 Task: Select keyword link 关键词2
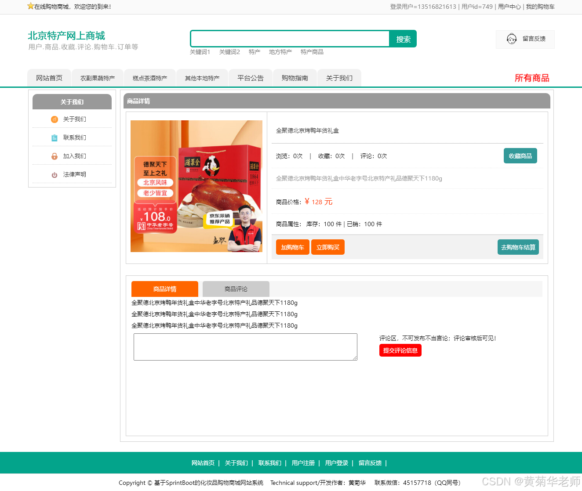(x=229, y=52)
